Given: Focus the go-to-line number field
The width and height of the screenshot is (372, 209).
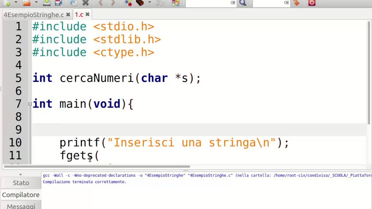Looking at the screenshot, I should 268,3.
